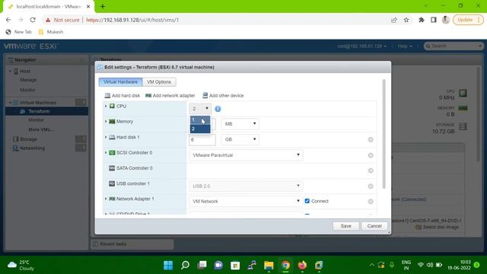Click Virtual Machines in the Navigator
The image size is (487, 274).
pos(38,103)
